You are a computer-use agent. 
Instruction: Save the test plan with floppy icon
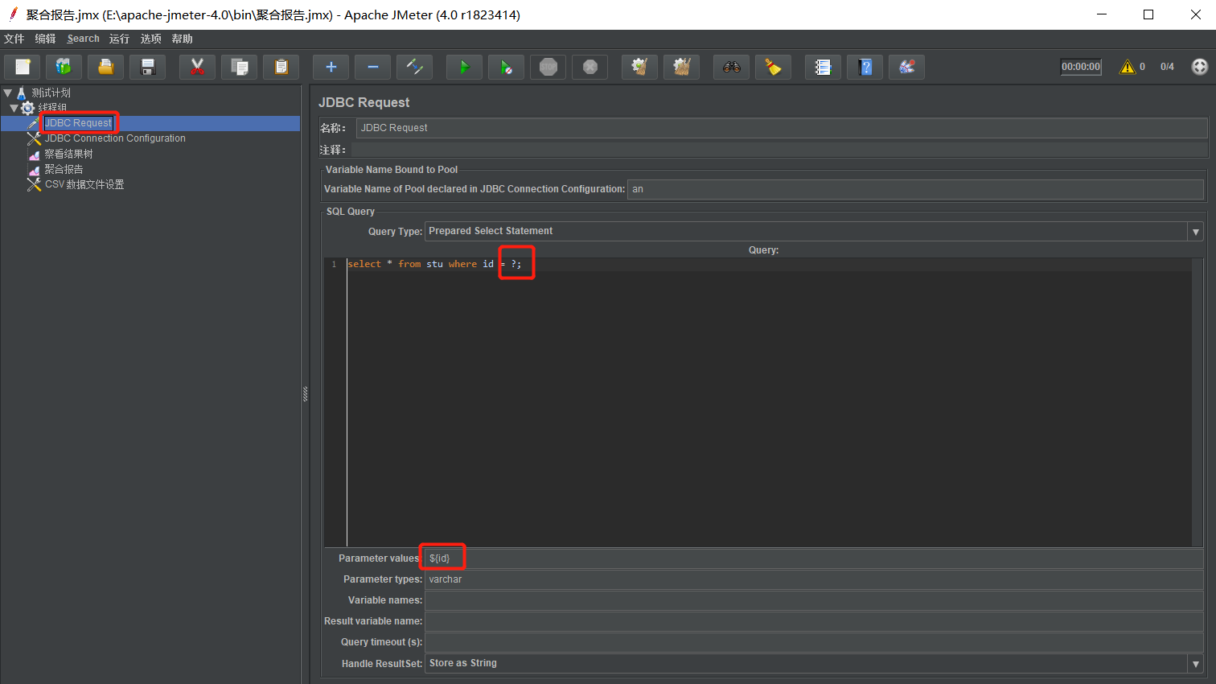[147, 67]
